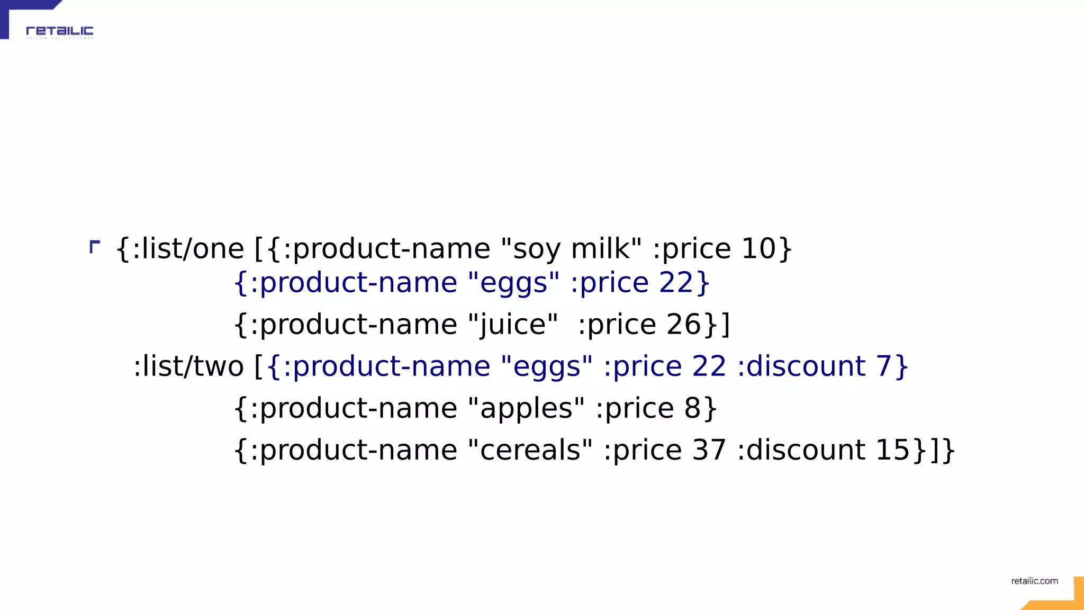This screenshot has width=1084, height=610.
Task: Click the :list/one keyword
Action: click(x=188, y=249)
